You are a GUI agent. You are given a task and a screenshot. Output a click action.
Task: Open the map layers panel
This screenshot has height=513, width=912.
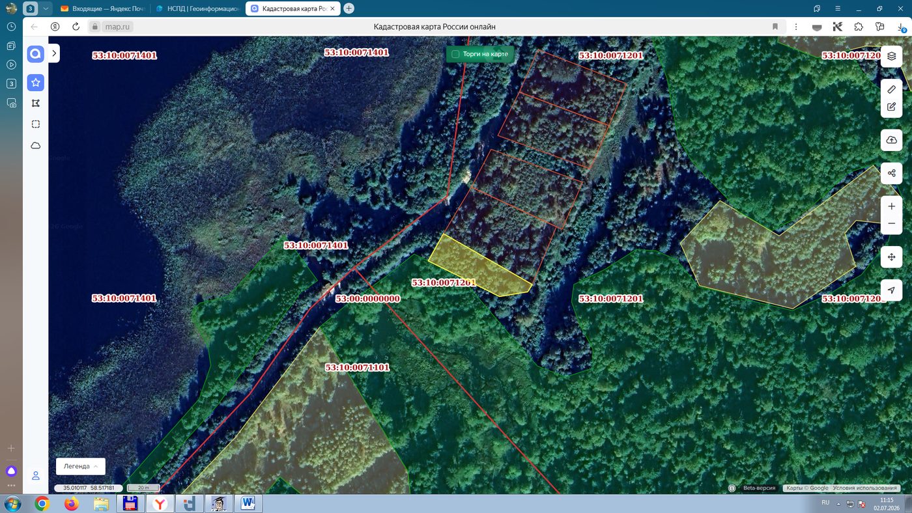pos(891,56)
